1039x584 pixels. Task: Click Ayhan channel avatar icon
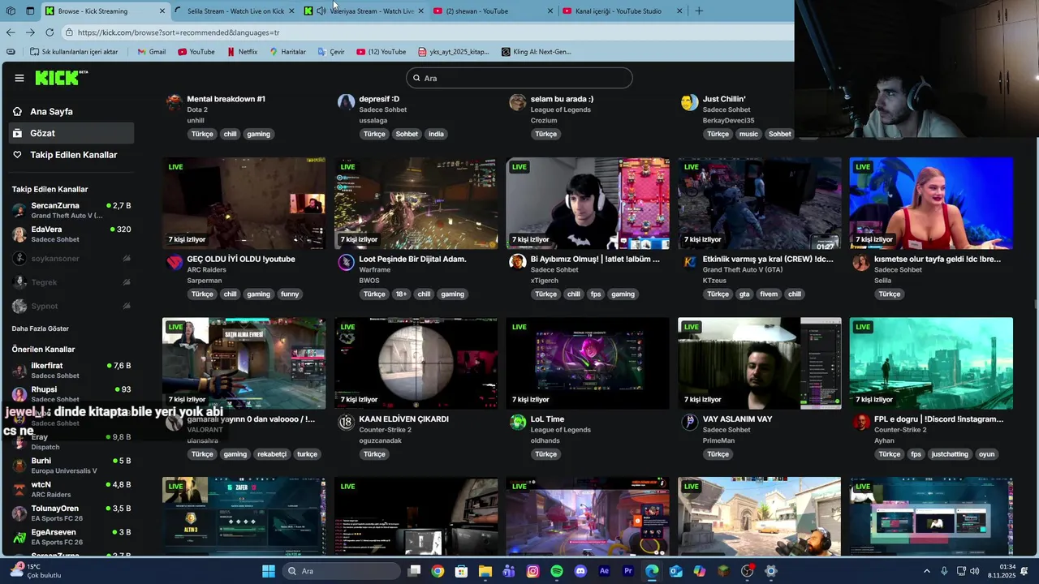(861, 422)
